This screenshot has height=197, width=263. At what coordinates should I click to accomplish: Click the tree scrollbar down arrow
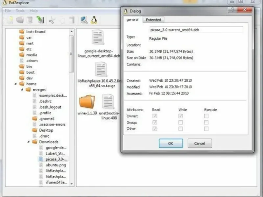[x=71, y=184]
